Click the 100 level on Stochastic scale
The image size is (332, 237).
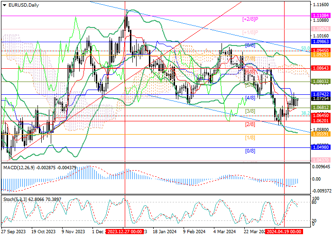(316, 199)
